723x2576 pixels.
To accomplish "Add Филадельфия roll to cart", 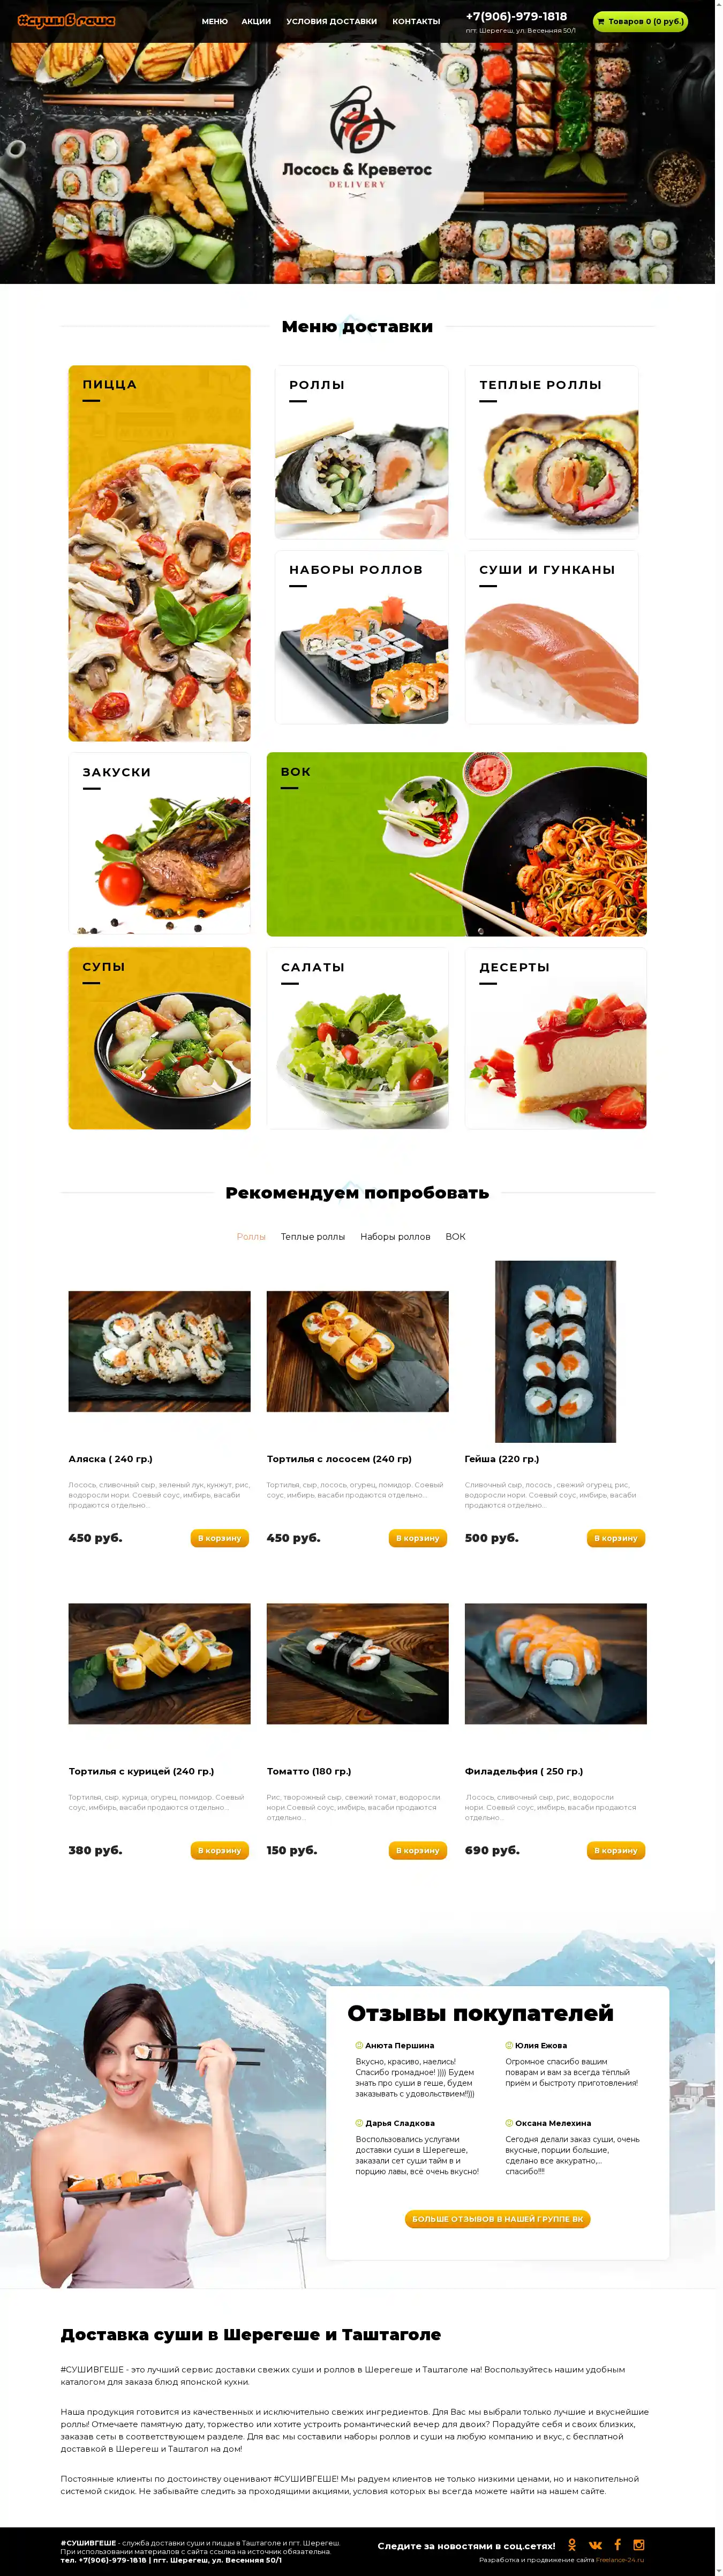I will pyautogui.click(x=616, y=1850).
